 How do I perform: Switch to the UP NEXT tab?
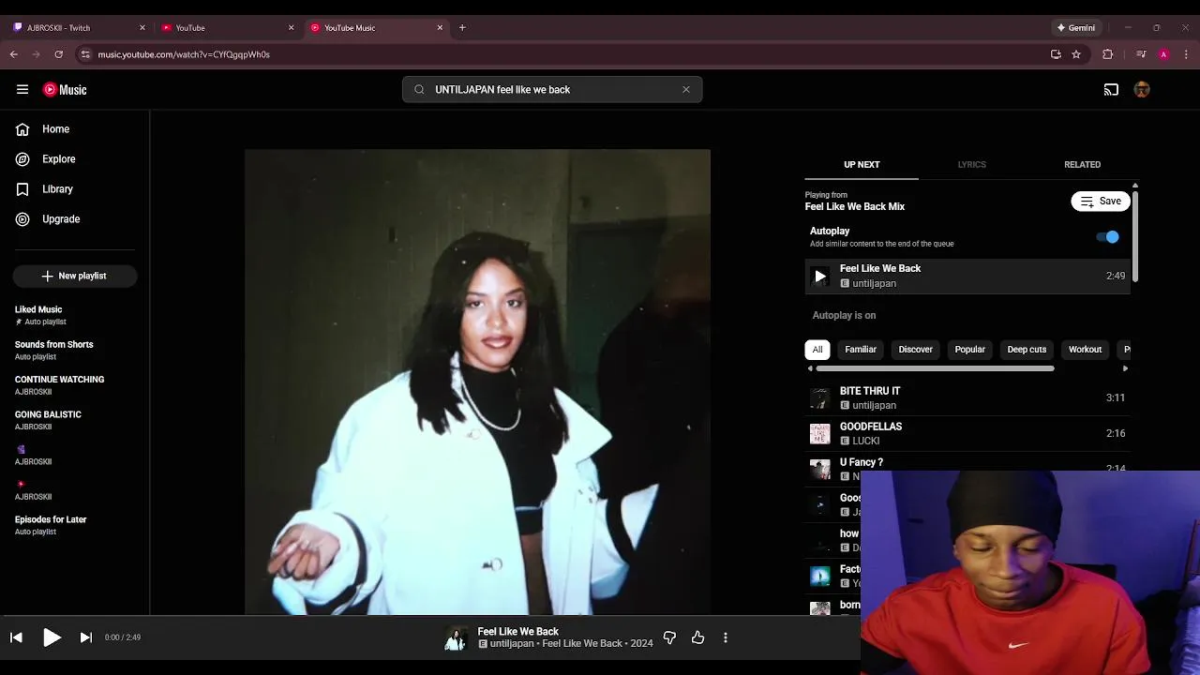pyautogui.click(x=862, y=164)
